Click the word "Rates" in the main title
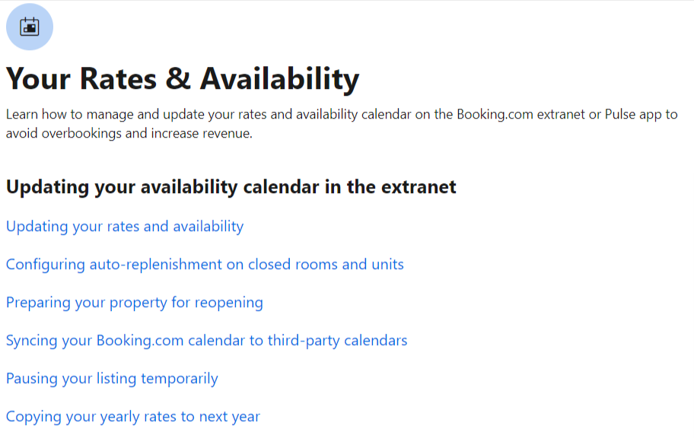Screen dimensions: 694x438 click(119, 79)
